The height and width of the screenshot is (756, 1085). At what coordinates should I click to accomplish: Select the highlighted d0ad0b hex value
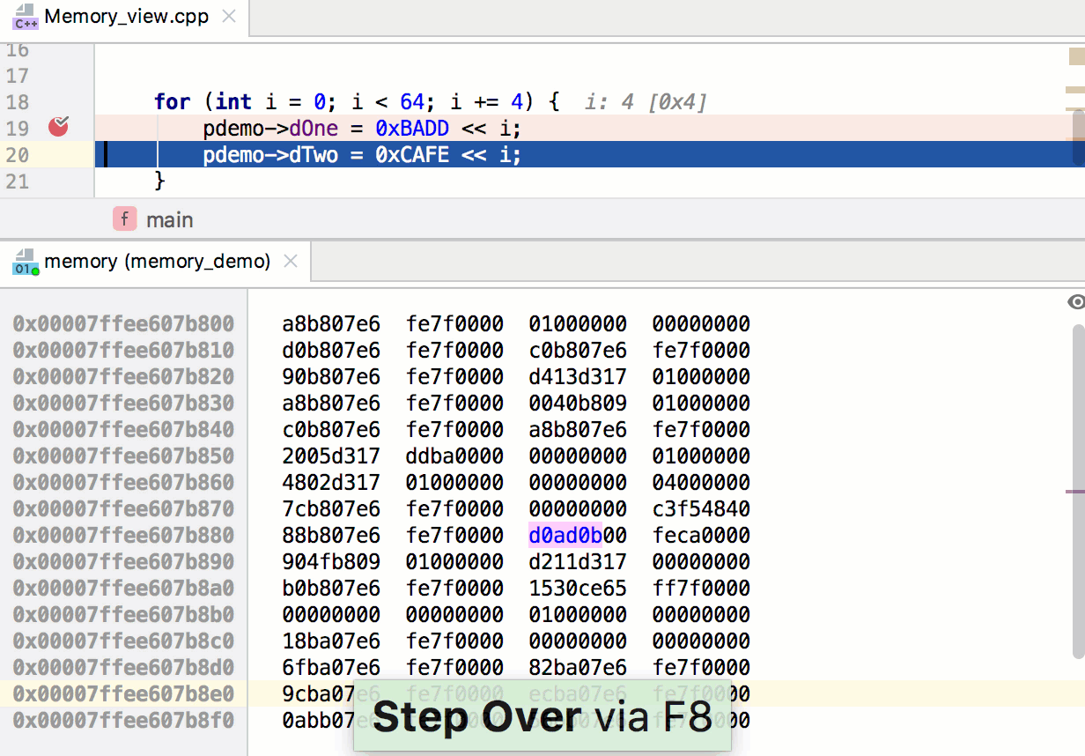pos(564,535)
